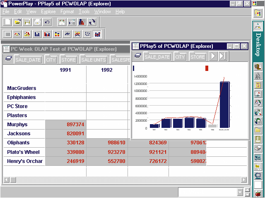Select the 1991 column header
The width and height of the screenshot is (265, 198).
[x=65, y=70]
